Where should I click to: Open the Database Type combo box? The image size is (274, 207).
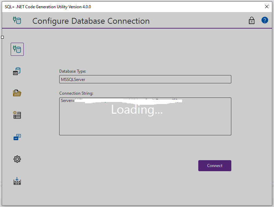tap(145, 79)
